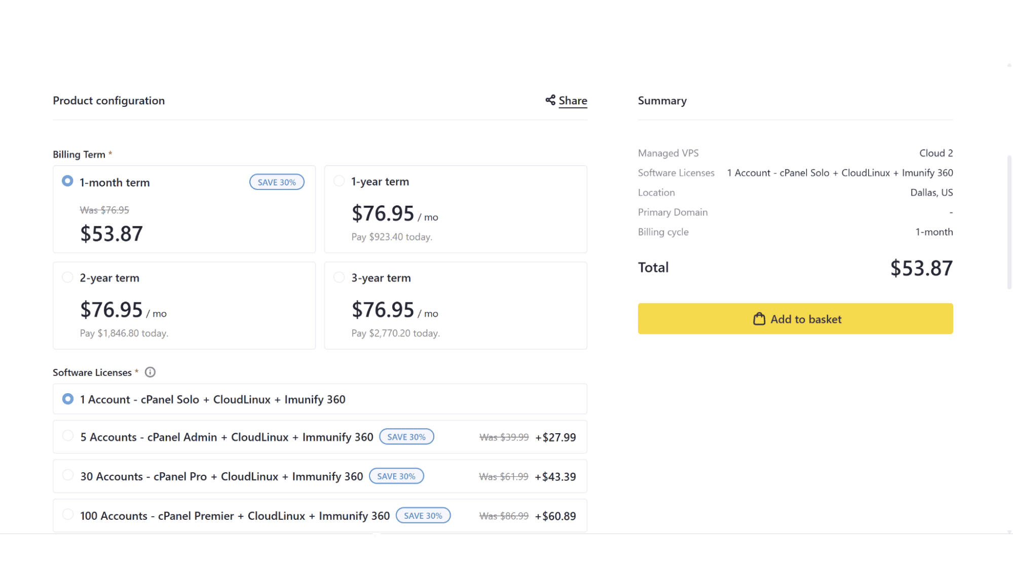Screen dimensions: 1013x570
Task: Choose 1 Account cPanel Solo license radio
Action: point(67,399)
